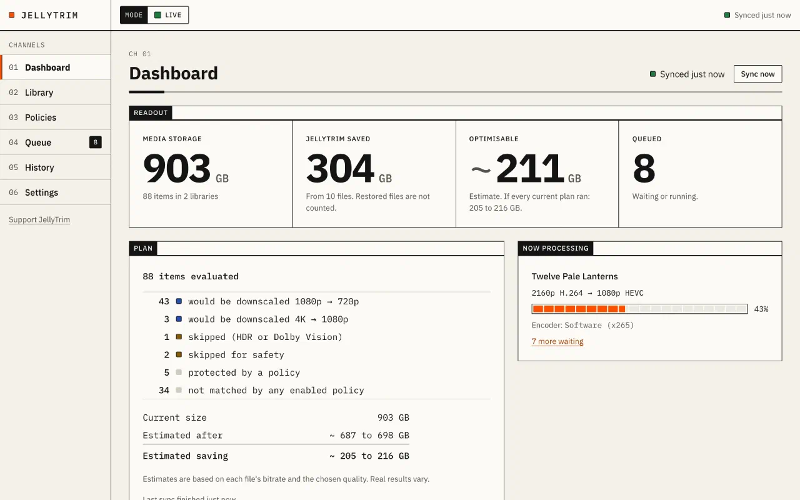Image resolution: width=800 pixels, height=500 pixels.
Task: Open the 7 more waiting link
Action: (557, 341)
